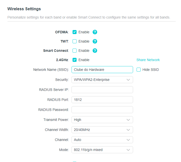Screen dimensions: 181x162
Task: Click the RADIUS Port field
Action: [102, 100]
